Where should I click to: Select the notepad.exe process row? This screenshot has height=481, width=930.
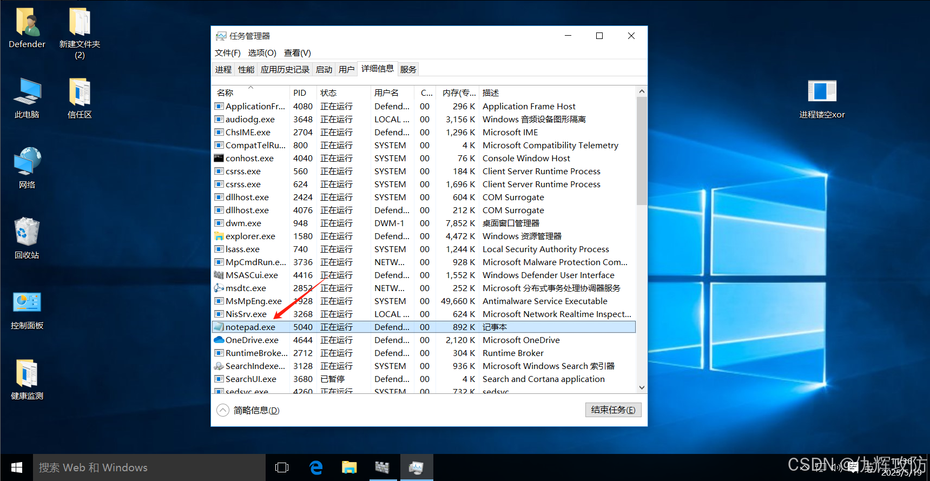[424, 327]
